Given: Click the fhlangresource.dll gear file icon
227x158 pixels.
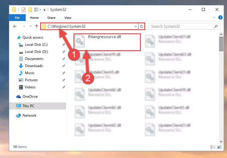Looking at the screenshot, I should 80,41.
